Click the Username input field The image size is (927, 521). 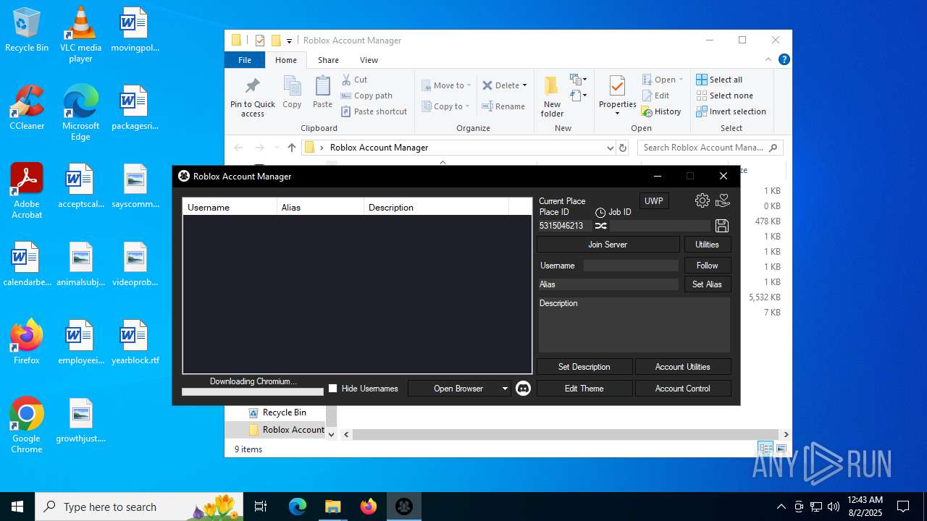click(x=631, y=266)
